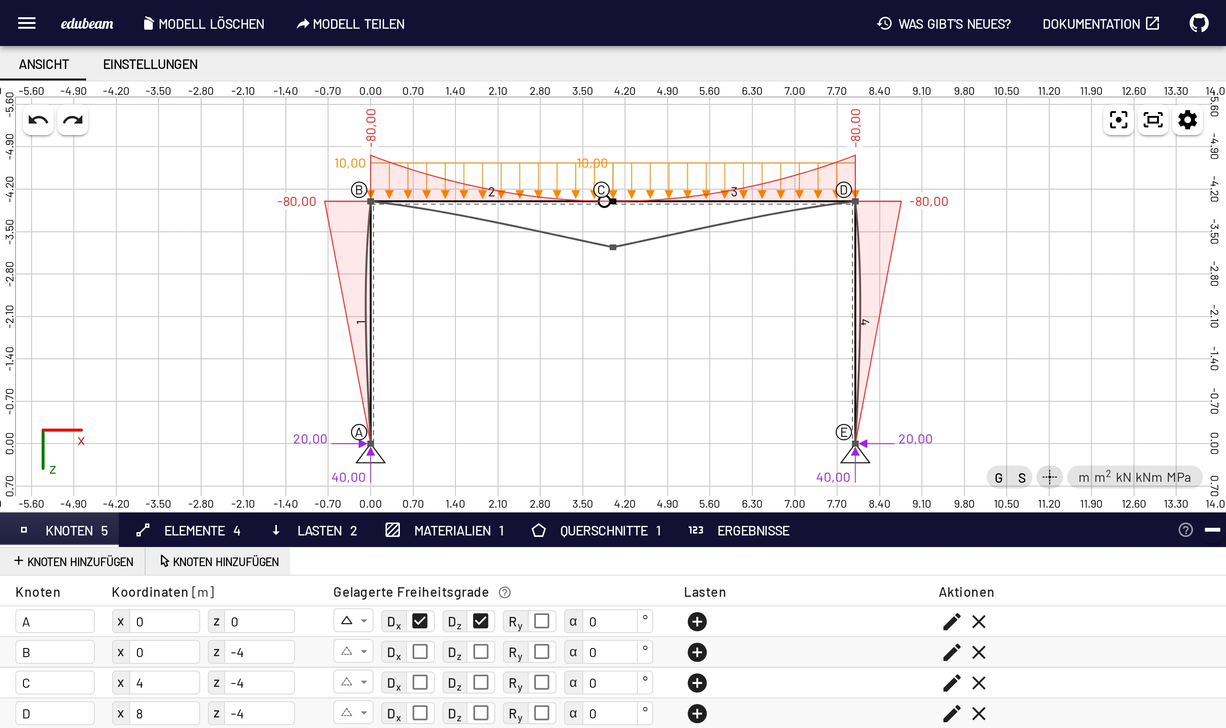
Task: Open support type dropdown for node B
Action: click(353, 652)
